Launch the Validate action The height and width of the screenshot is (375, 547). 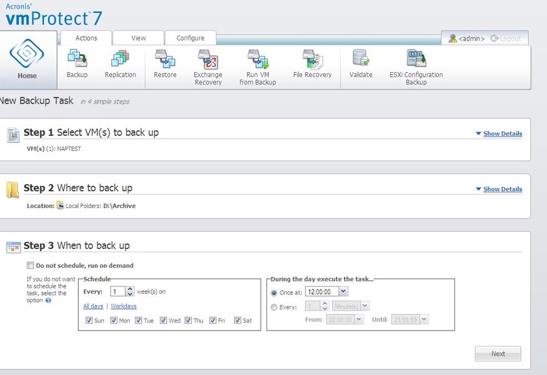coord(361,63)
